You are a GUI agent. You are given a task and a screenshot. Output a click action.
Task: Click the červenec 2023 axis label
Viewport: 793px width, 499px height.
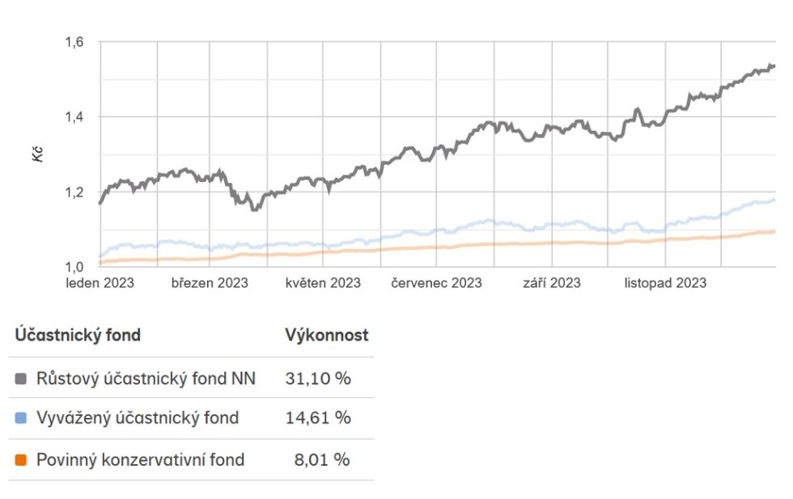tap(436, 283)
